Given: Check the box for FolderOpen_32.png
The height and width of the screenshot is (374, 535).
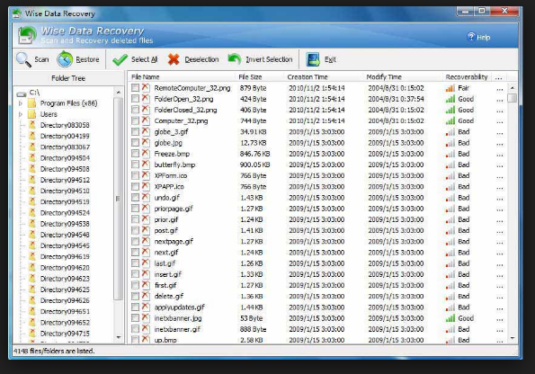Looking at the screenshot, I should [x=135, y=99].
